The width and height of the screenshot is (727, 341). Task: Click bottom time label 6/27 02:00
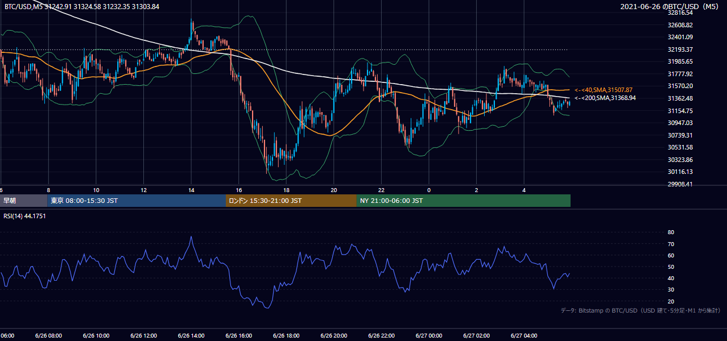(x=476, y=336)
